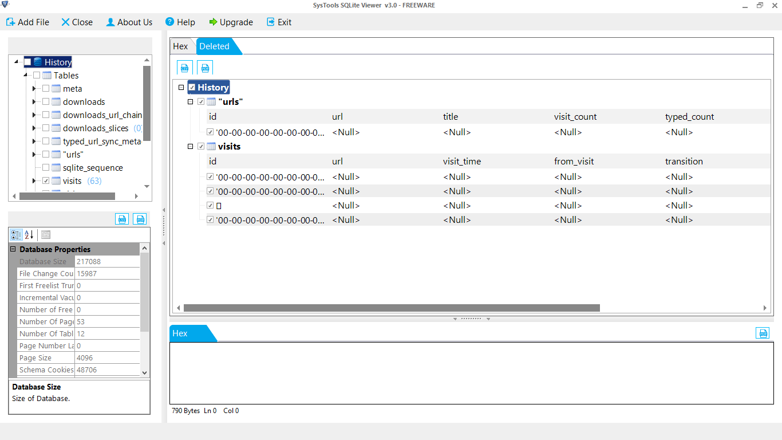Click the left tree horizontal scrollbar
Screen dimensions: 782x440
coord(67,196)
